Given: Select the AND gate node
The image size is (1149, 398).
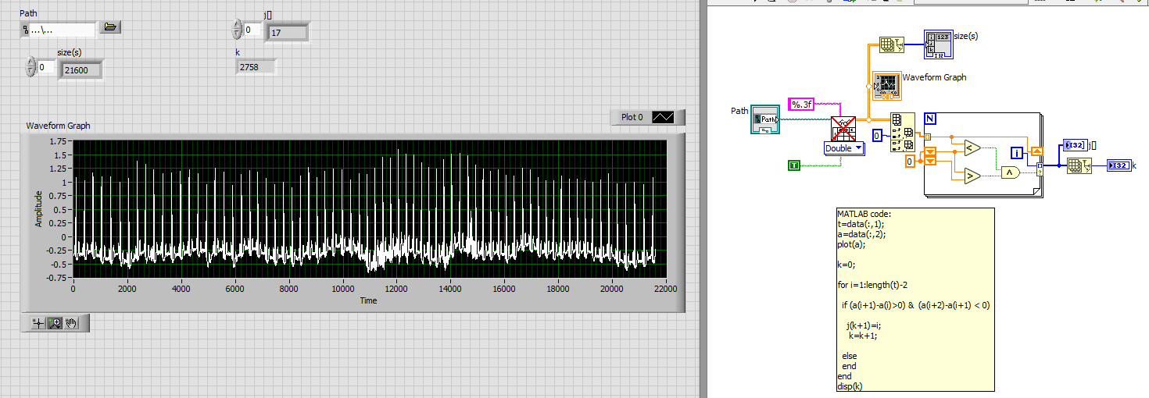Looking at the screenshot, I should click(1011, 172).
